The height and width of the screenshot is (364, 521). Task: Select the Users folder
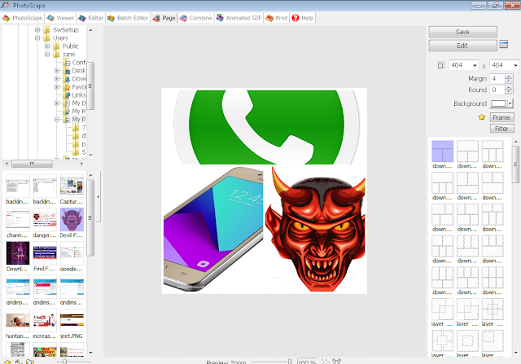pyautogui.click(x=60, y=38)
